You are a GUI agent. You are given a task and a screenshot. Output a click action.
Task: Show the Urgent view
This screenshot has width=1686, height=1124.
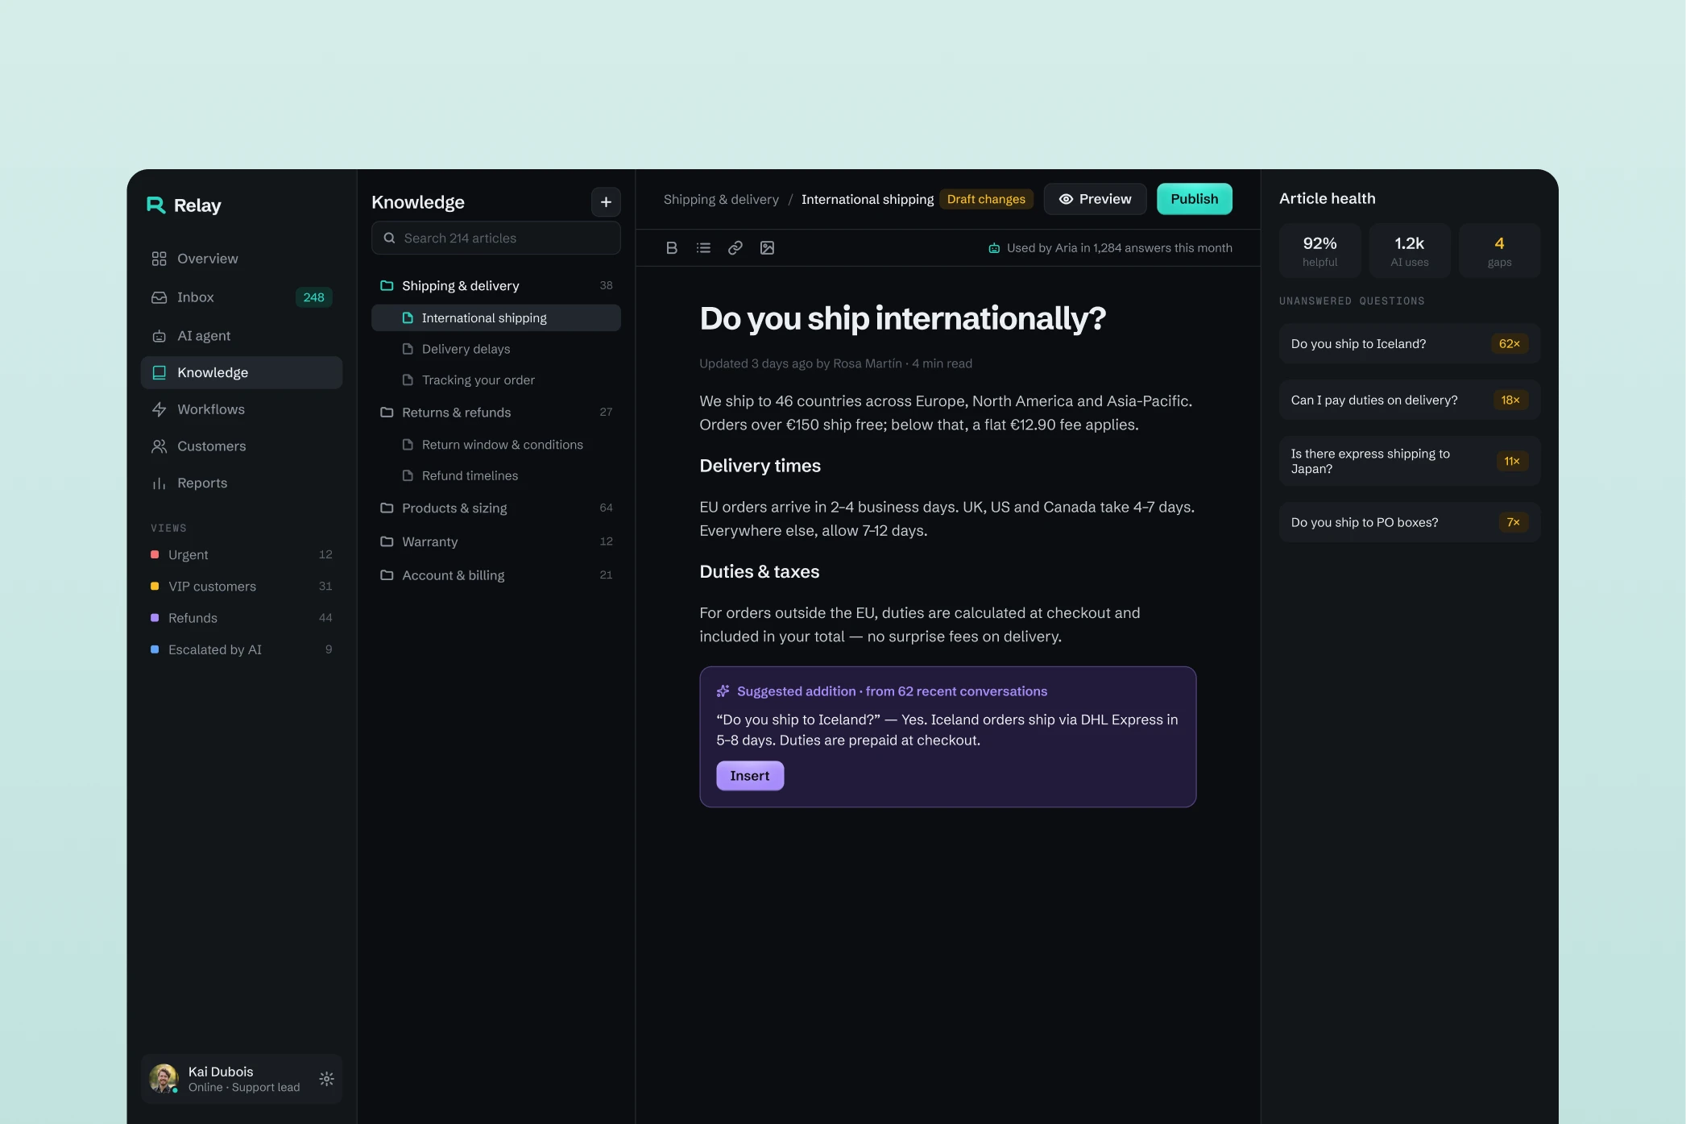coord(242,555)
